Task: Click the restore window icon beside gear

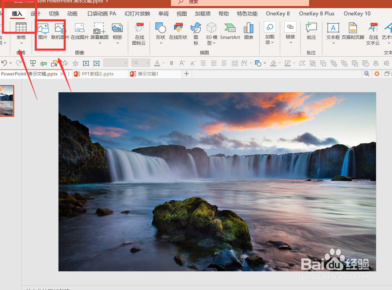Action: [x=387, y=74]
